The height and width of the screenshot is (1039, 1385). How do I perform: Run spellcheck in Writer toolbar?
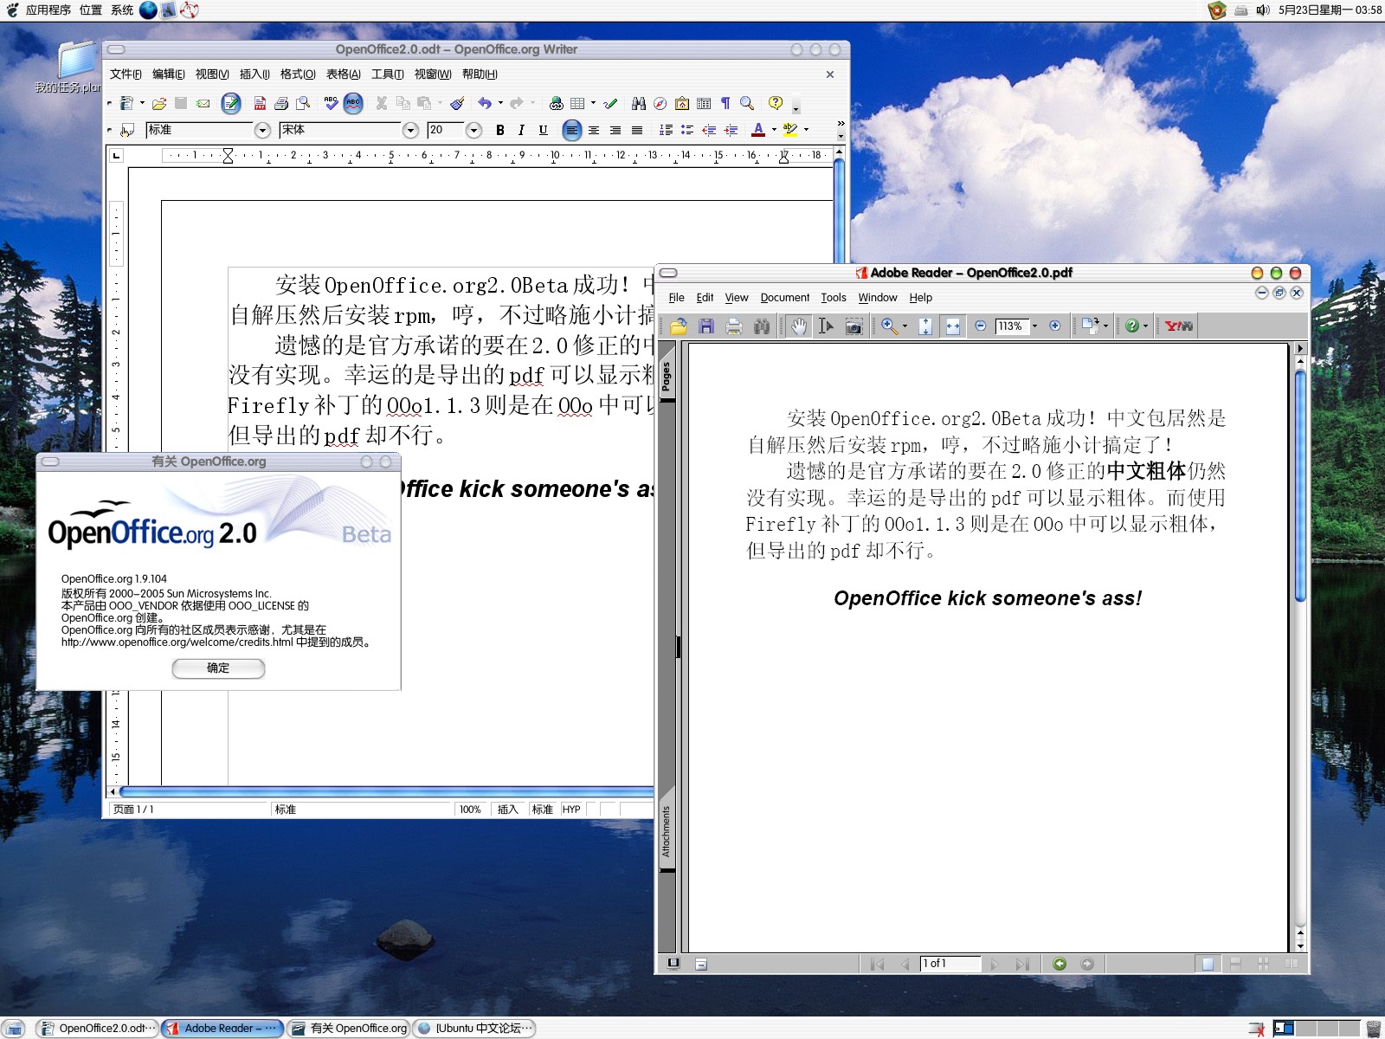coord(331,104)
